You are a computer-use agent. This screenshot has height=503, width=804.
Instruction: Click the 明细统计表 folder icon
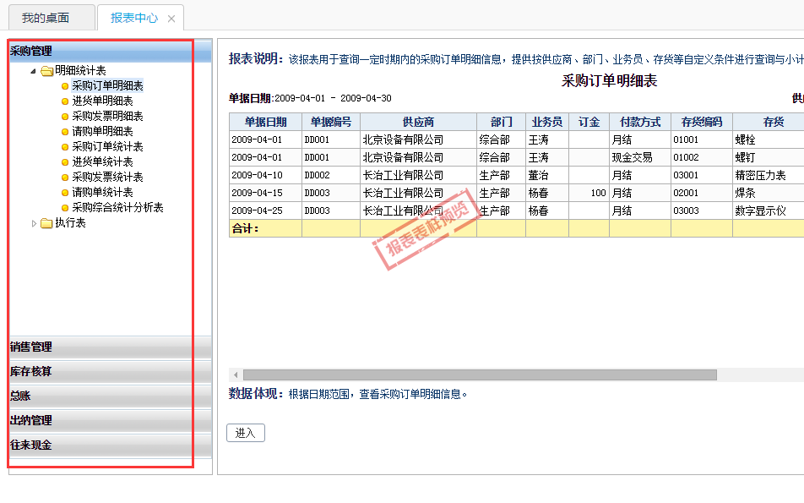click(47, 71)
